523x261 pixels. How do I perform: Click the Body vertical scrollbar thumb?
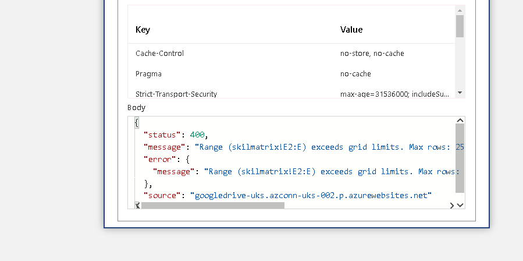[460, 158]
